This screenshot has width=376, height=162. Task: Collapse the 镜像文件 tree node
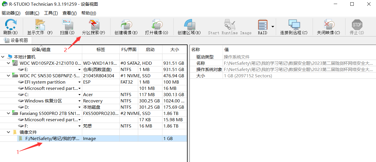pyautogui.click(x=9, y=132)
